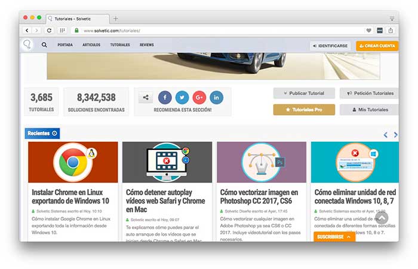Click the heart bookmark icon

(368, 30)
